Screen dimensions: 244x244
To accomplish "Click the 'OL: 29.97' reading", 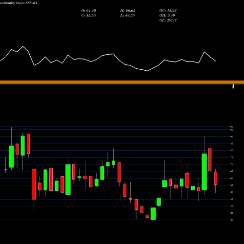I will point(168,20).
